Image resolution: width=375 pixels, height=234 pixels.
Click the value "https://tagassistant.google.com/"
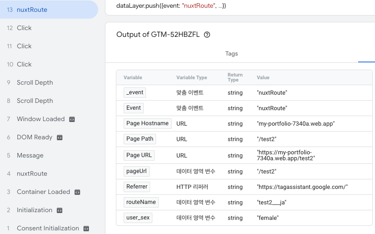coord(302,187)
